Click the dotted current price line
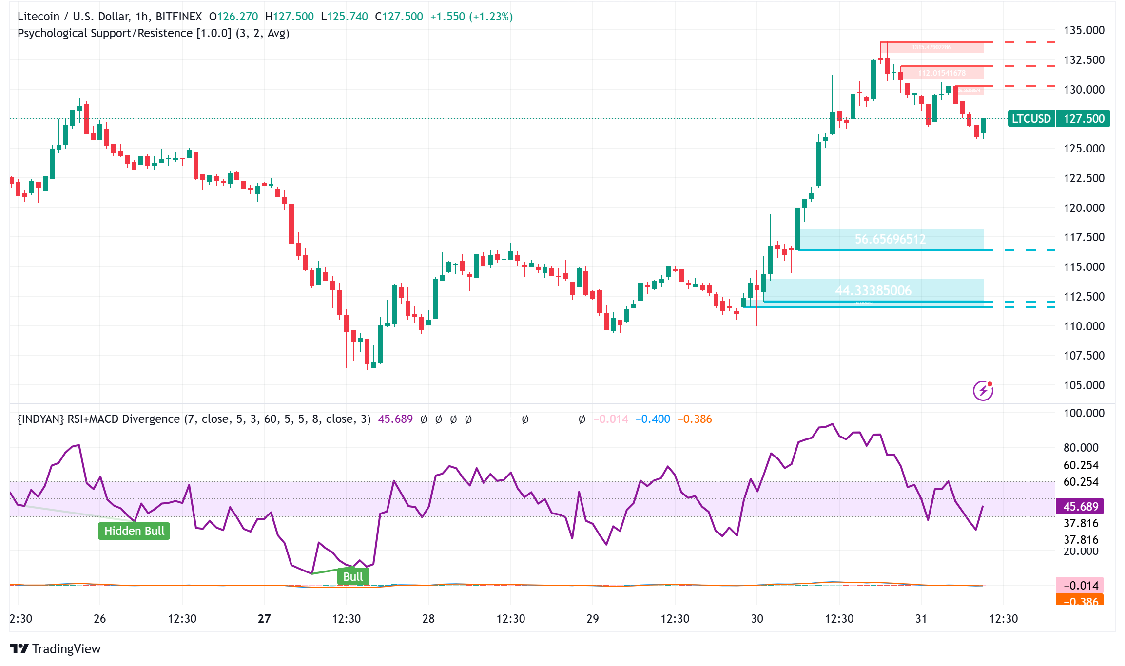The height and width of the screenshot is (666, 1125). pyautogui.click(x=439, y=118)
